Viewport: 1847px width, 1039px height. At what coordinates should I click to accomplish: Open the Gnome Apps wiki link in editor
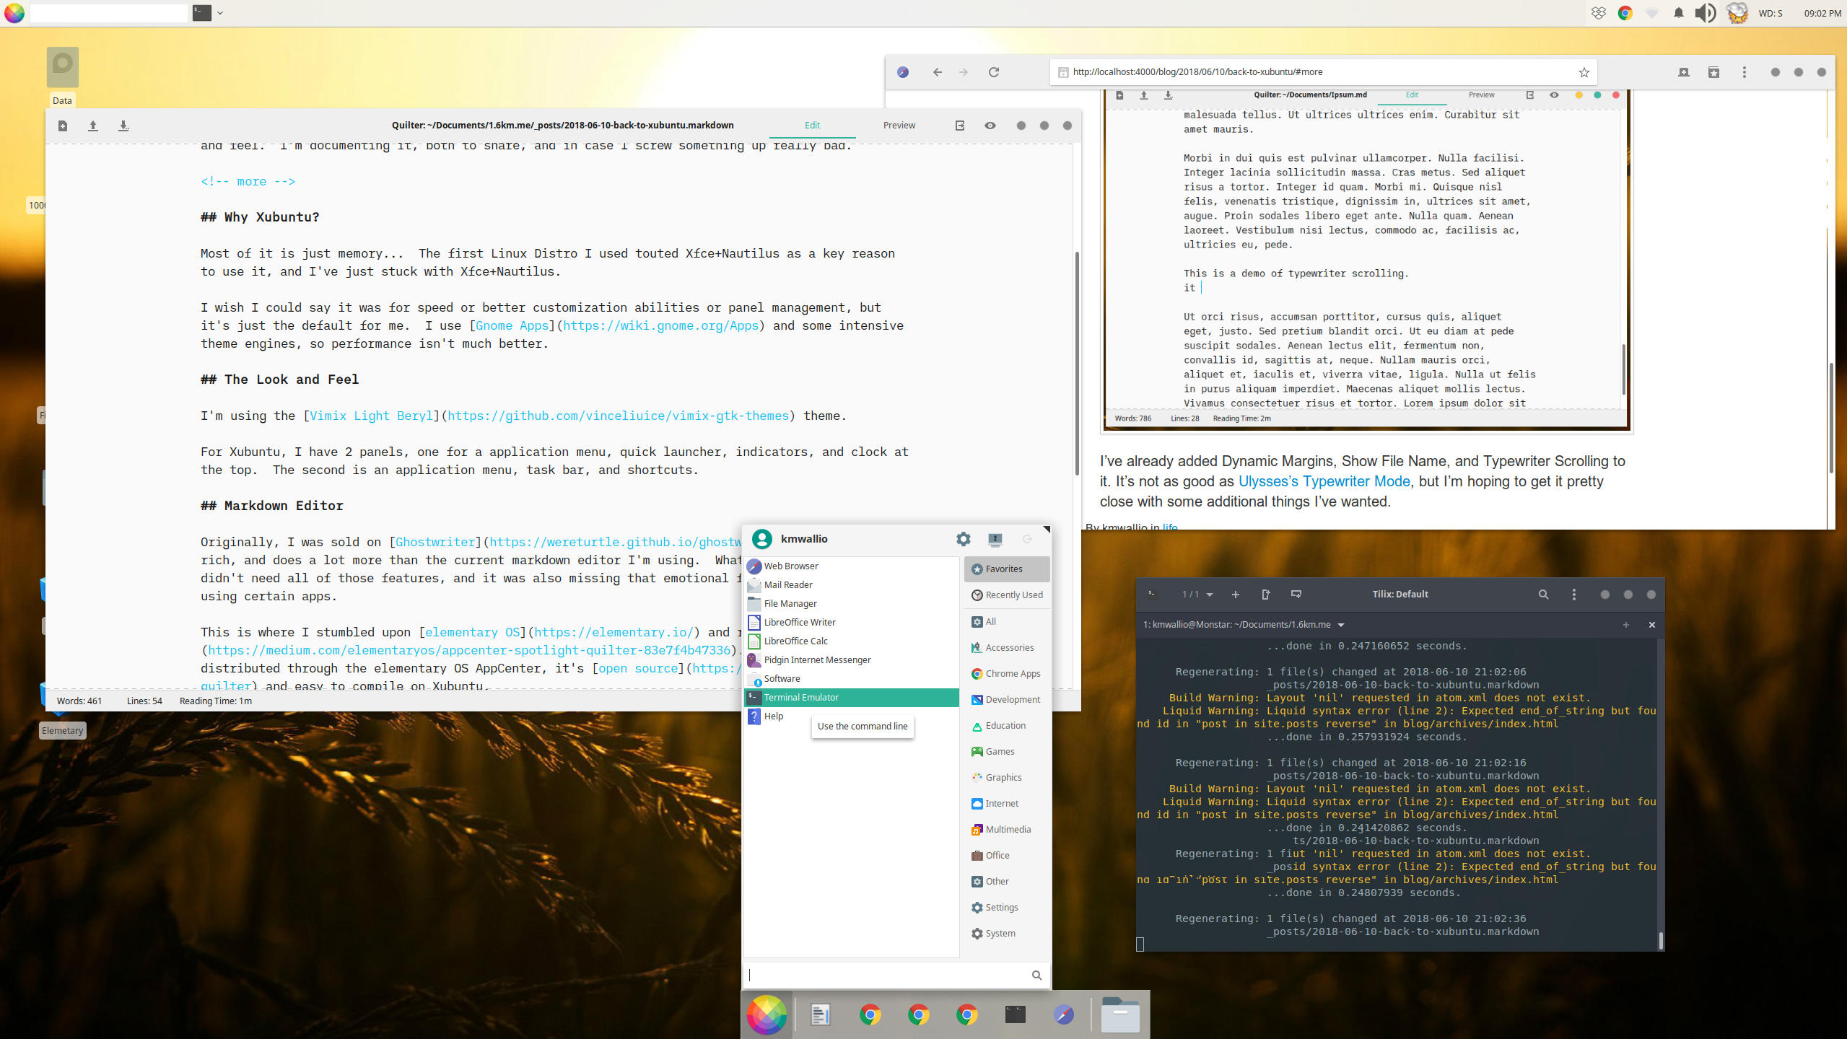click(x=660, y=325)
